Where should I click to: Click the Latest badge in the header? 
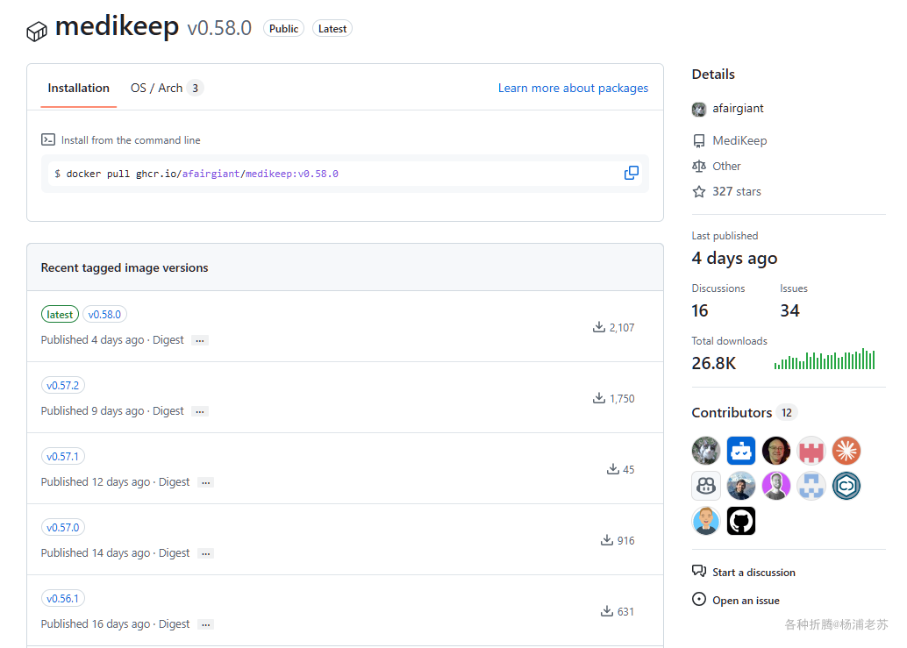(332, 29)
